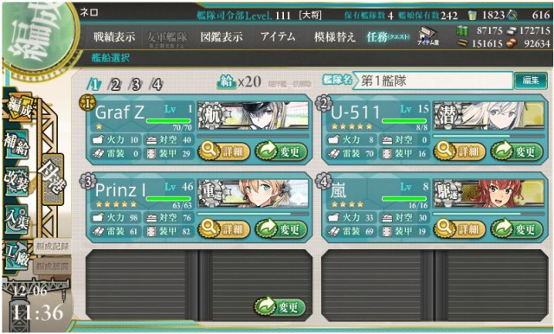Switch to fleet tab 3
554x334 pixels.
(x=135, y=85)
